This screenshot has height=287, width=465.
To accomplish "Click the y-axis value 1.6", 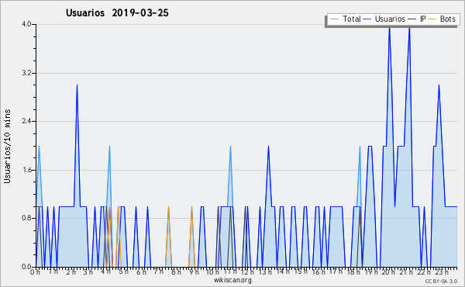I will click(26, 170).
